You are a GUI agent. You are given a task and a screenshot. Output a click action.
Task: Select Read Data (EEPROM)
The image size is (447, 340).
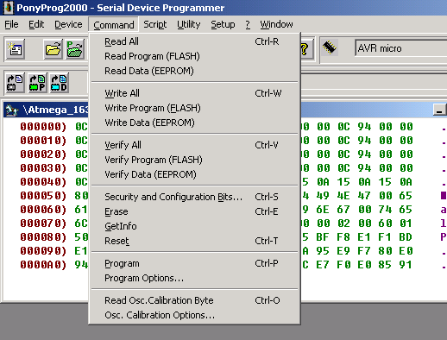[x=195, y=71]
